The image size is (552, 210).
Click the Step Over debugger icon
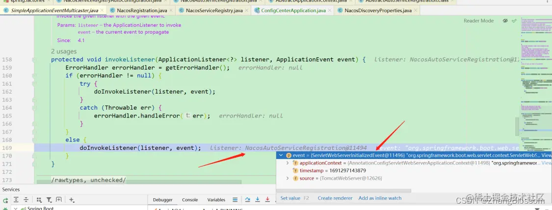(x=247, y=199)
